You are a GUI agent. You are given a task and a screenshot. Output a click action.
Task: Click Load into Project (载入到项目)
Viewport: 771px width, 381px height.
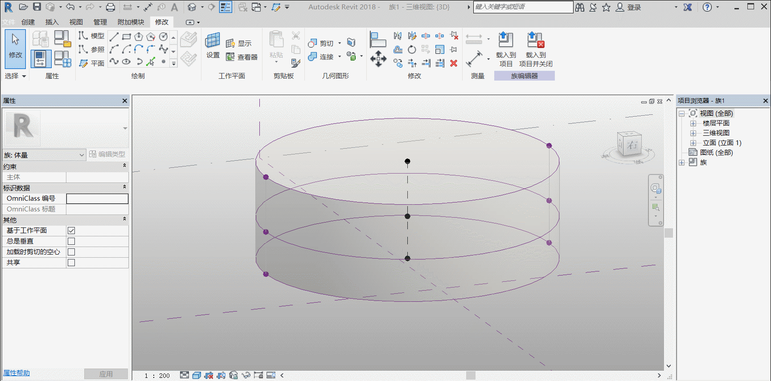coord(506,49)
